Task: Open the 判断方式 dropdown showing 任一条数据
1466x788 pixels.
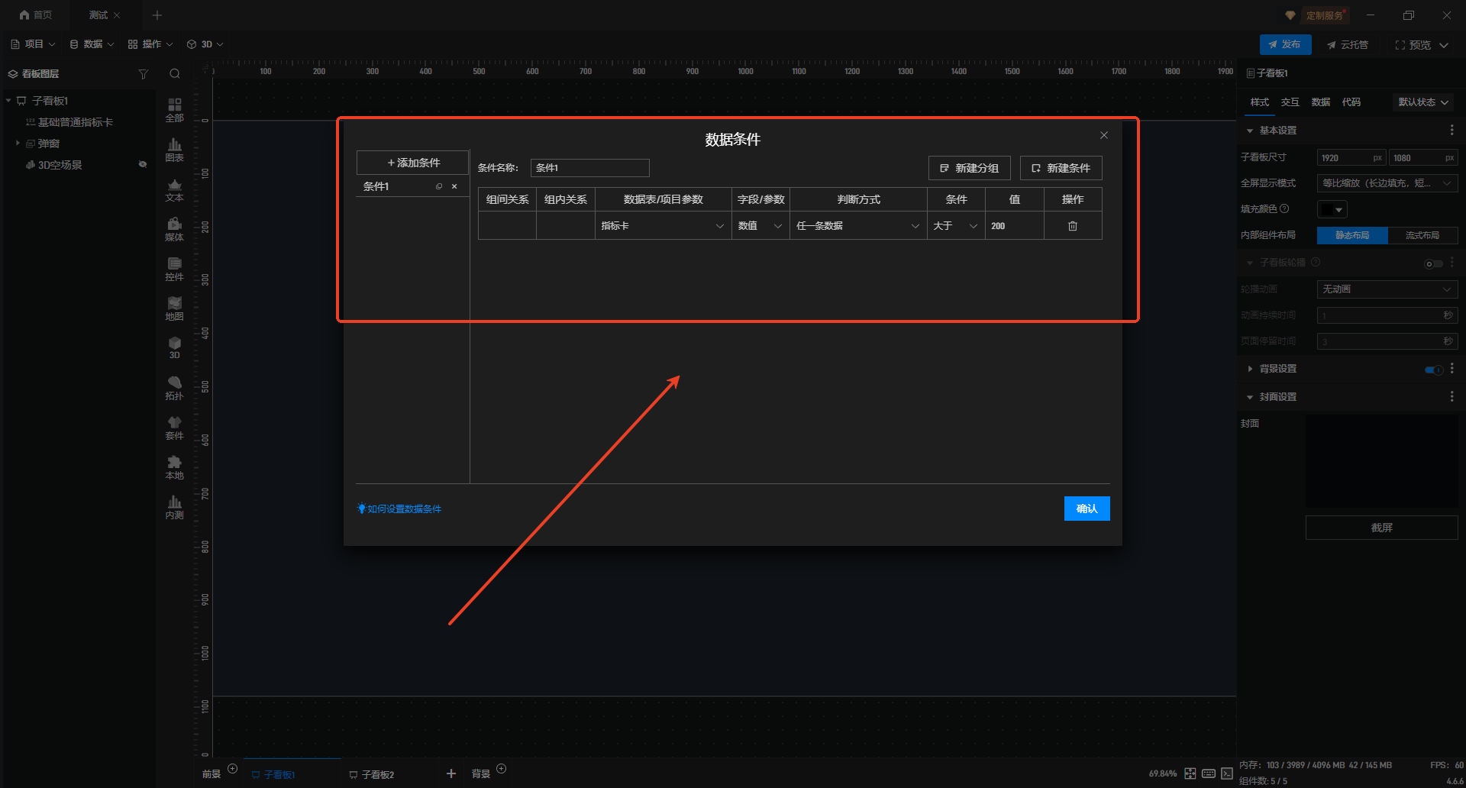Action: pyautogui.click(x=857, y=226)
